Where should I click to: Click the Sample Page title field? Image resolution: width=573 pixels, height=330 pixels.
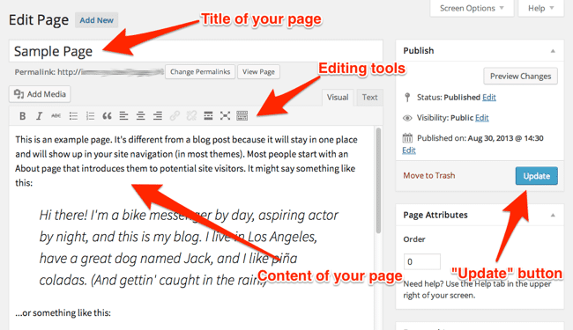[x=196, y=51]
